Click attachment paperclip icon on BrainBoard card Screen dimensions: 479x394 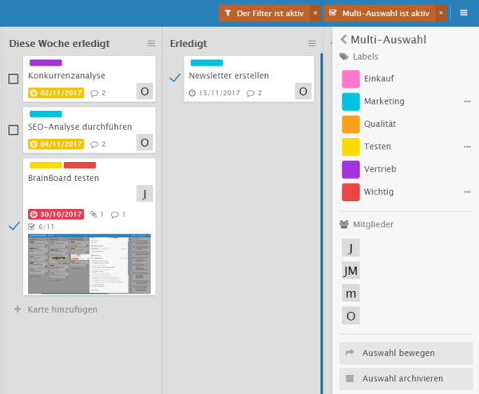click(x=93, y=215)
